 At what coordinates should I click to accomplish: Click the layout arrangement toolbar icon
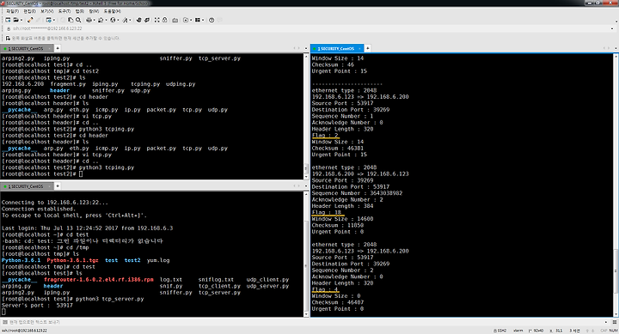[198, 20]
